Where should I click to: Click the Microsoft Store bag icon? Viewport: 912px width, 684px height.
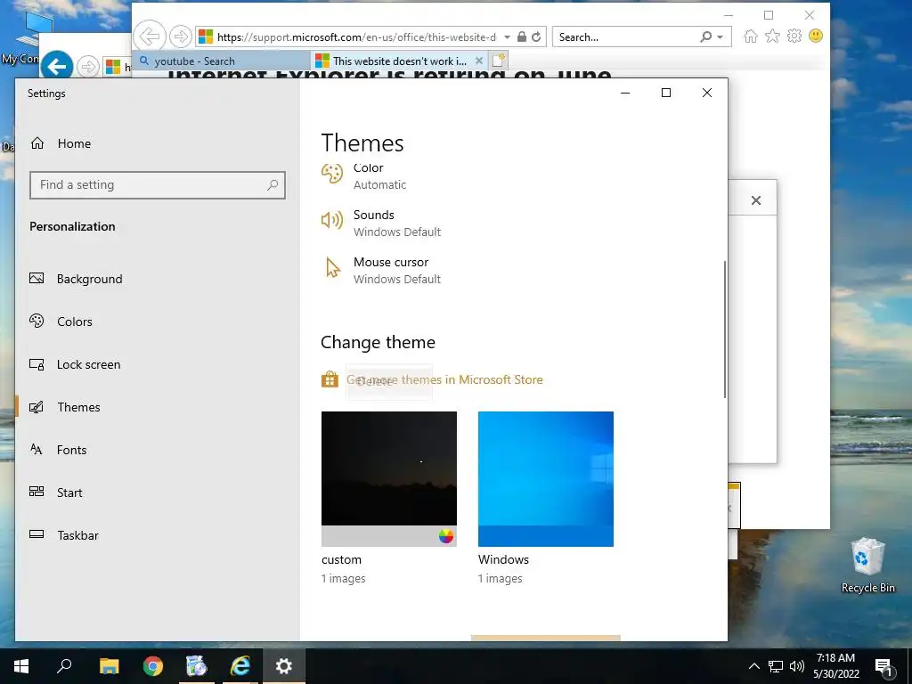point(330,379)
